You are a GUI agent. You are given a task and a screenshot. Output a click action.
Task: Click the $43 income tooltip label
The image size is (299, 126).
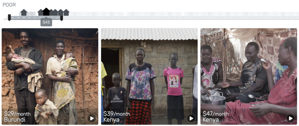(46, 22)
